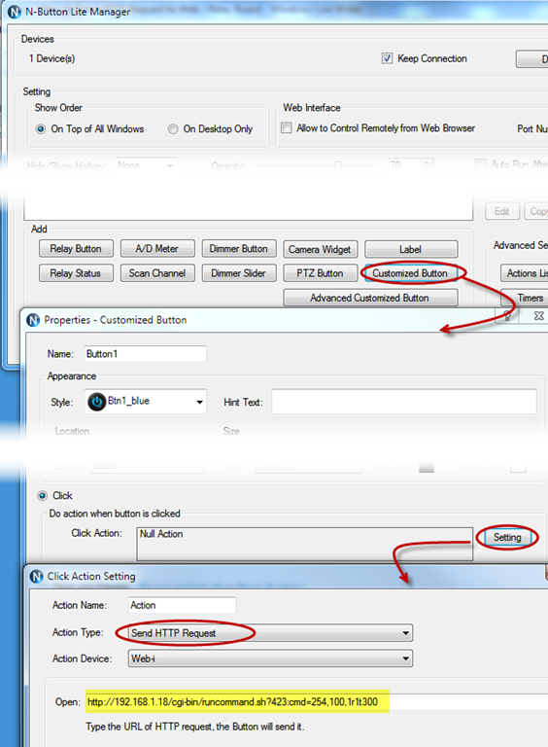Add a Camera Widget

(320, 249)
